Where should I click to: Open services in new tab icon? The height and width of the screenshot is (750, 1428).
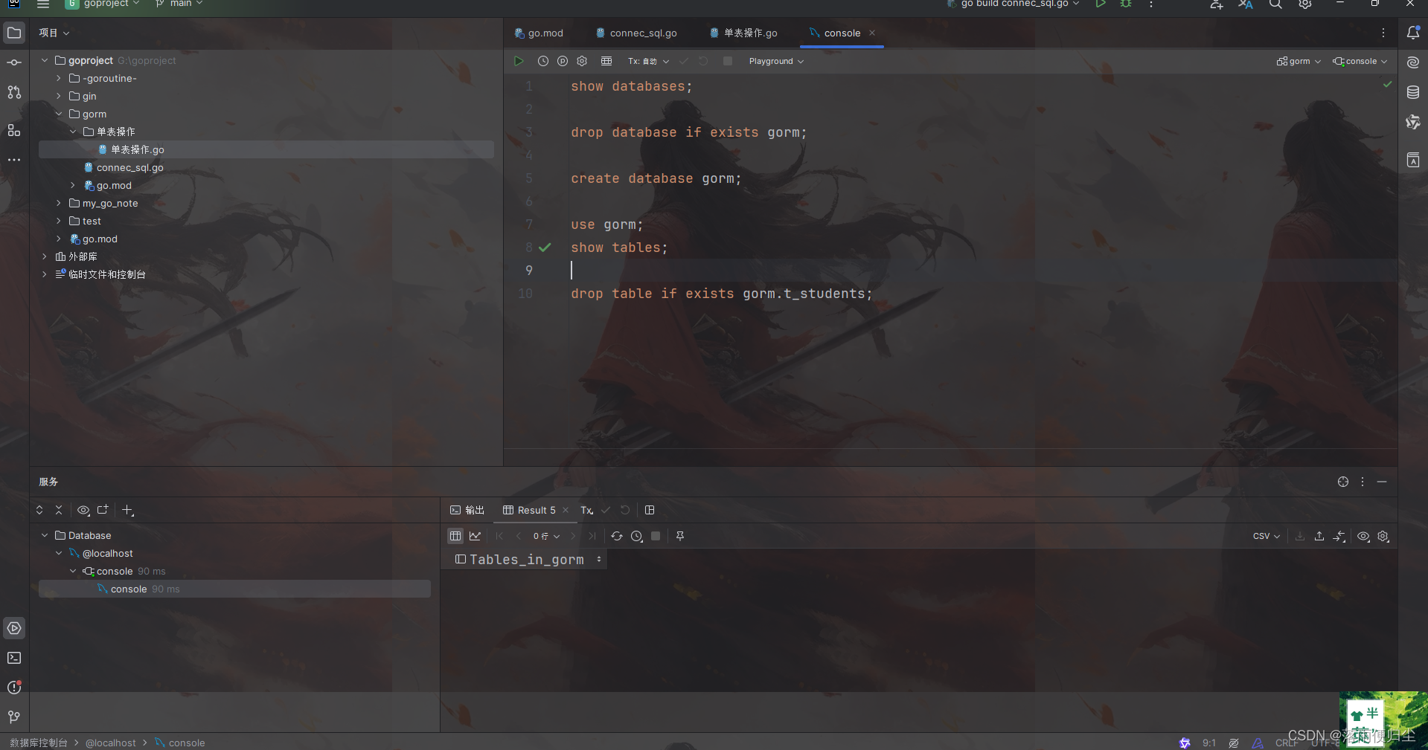point(103,510)
